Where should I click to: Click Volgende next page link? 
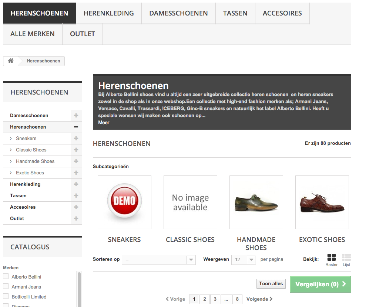click(x=259, y=299)
